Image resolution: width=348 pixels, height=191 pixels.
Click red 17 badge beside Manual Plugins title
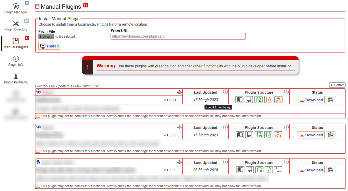85,5
